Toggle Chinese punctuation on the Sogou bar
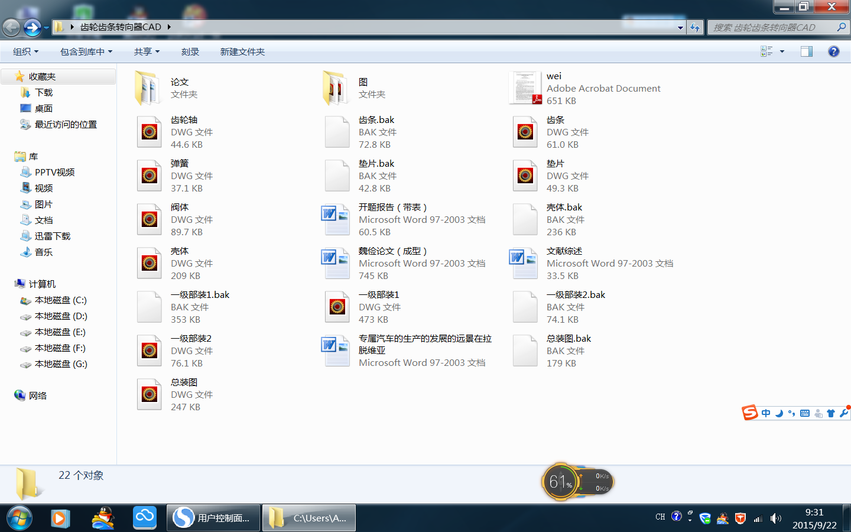This screenshot has width=851, height=532. pos(792,413)
